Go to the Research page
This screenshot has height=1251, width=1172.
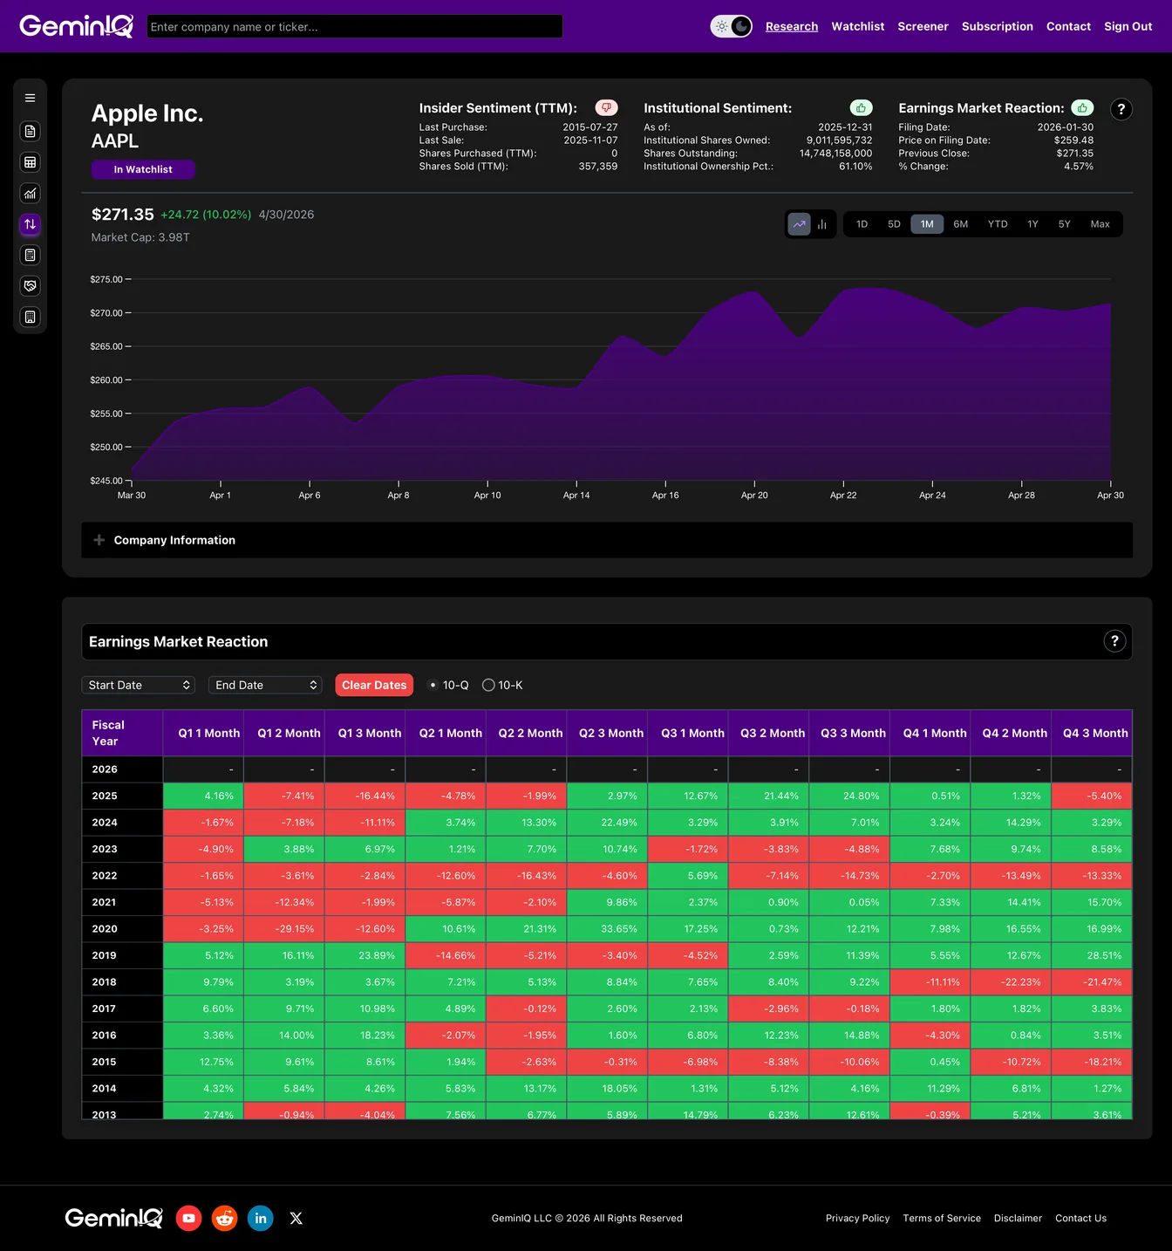pos(792,26)
